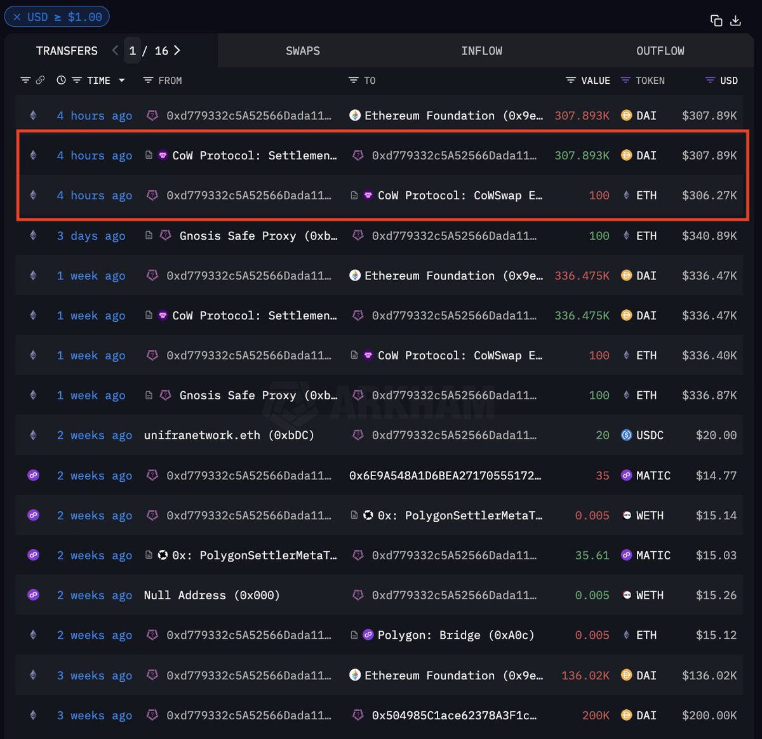Open the INFLOW tab
Viewport: 762px width, 739px height.
(x=481, y=51)
